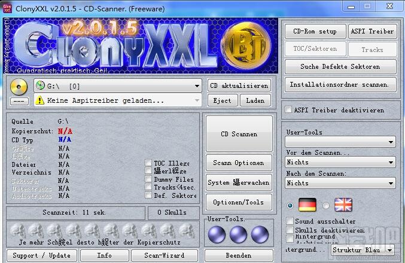Click the gold BT coin logo
Image resolution: width=405 pixels, height=263 pixels.
pos(246,45)
